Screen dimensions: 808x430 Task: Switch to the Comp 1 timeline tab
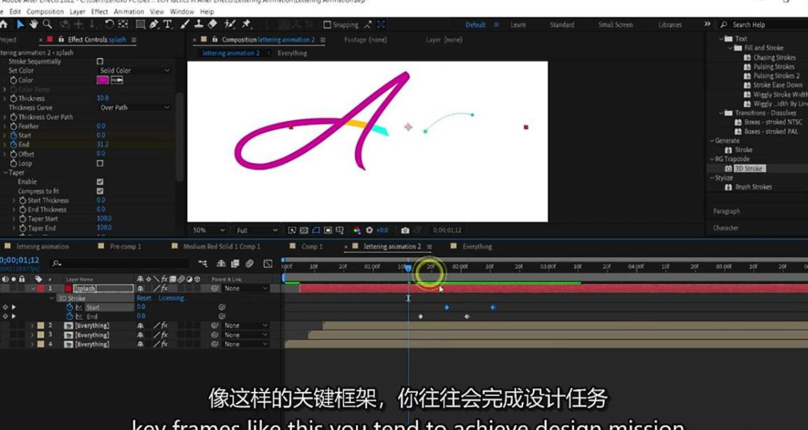(312, 247)
